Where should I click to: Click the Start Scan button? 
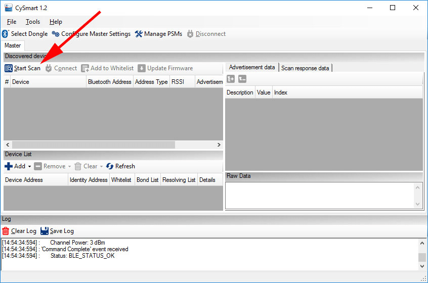(22, 68)
